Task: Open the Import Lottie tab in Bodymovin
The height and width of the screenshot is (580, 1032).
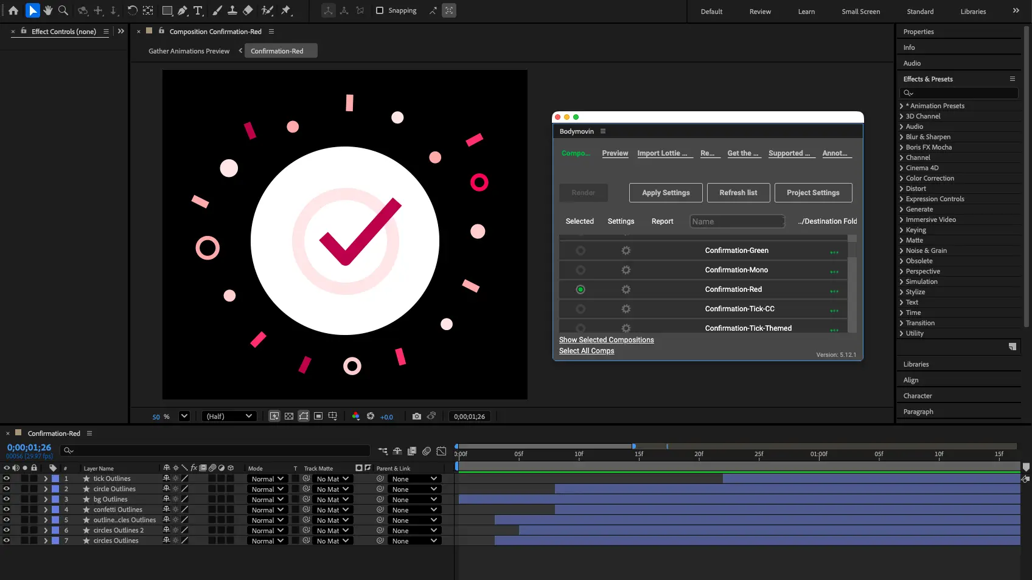Action: pos(664,153)
